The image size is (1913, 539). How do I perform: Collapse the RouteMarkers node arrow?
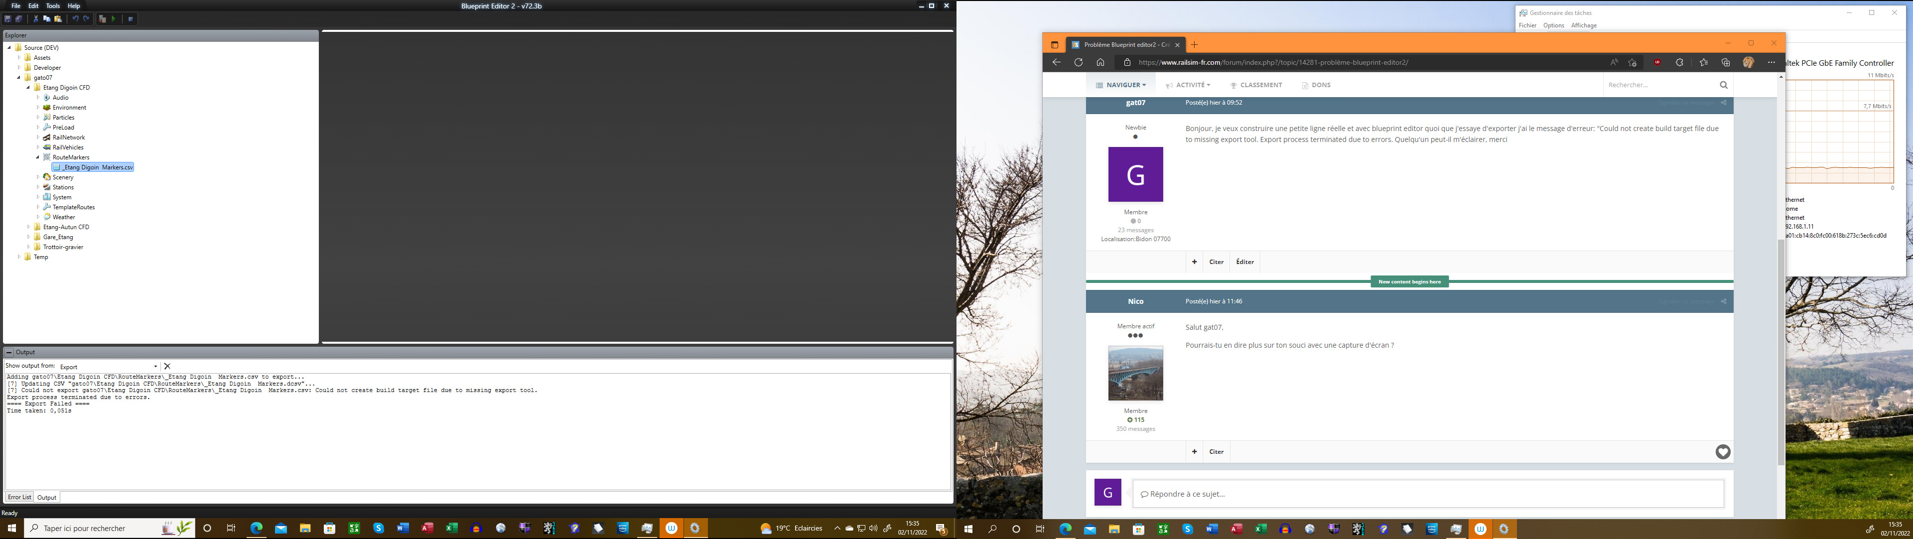tap(38, 157)
